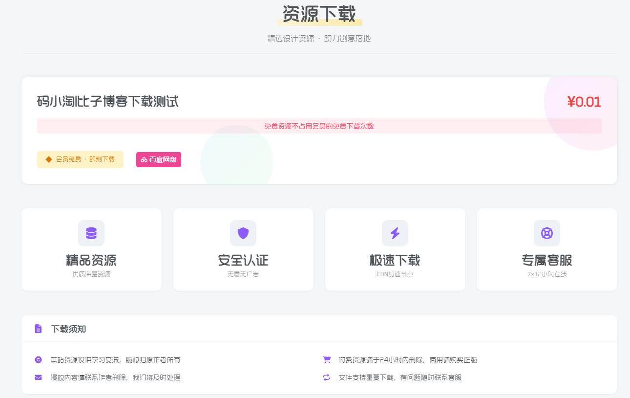Click the shopping cart icon beside 付费资源
Screen dimensions: 630x398
click(x=327, y=360)
